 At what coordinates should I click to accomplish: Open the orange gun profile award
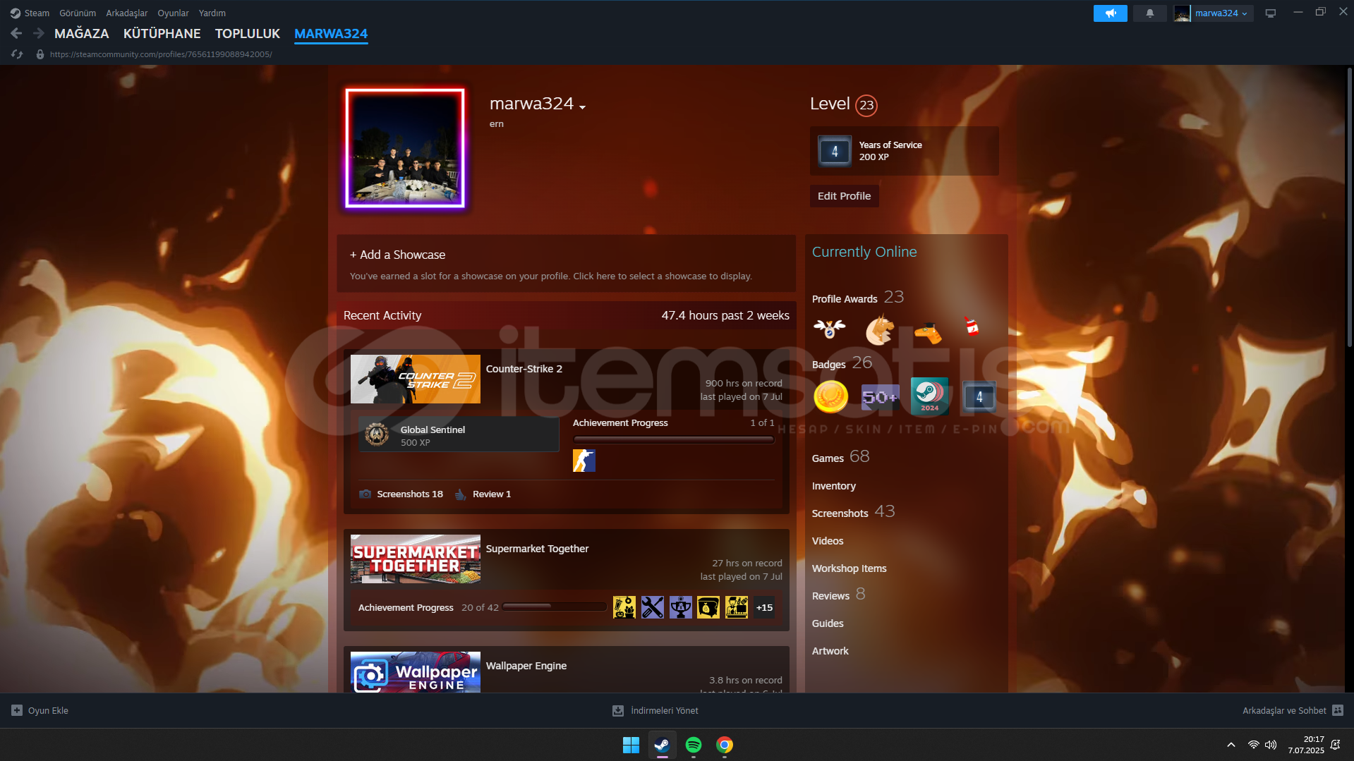pos(928,331)
